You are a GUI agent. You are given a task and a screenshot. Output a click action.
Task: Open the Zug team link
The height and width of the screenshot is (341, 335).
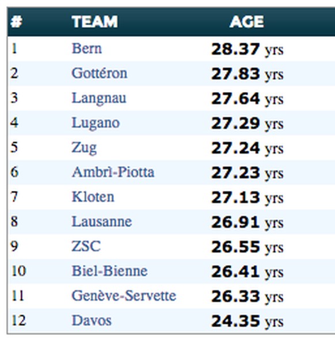84,148
